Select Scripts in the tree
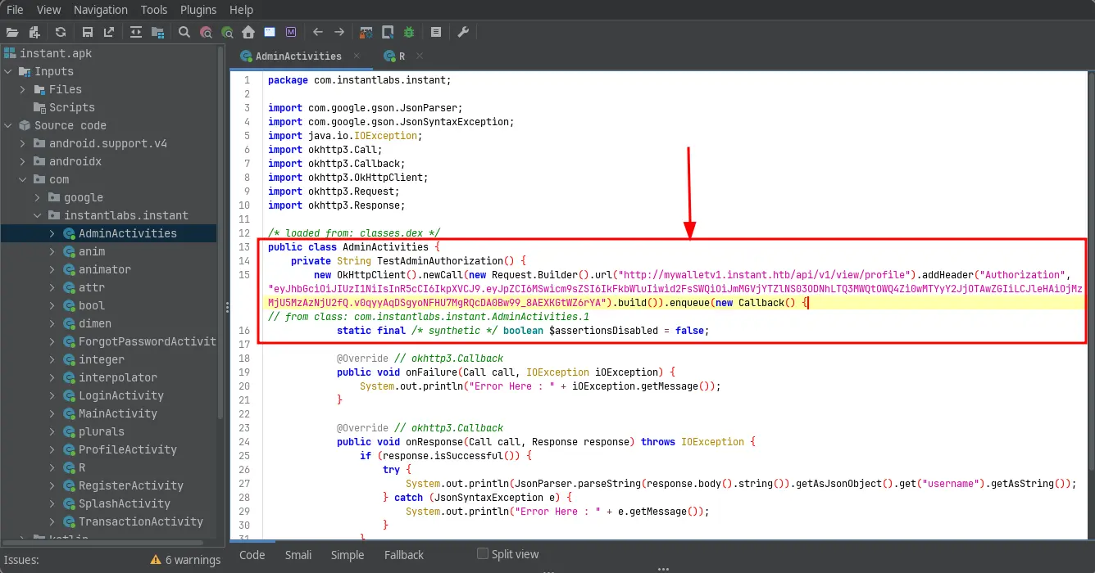The width and height of the screenshot is (1095, 573). coord(72,107)
